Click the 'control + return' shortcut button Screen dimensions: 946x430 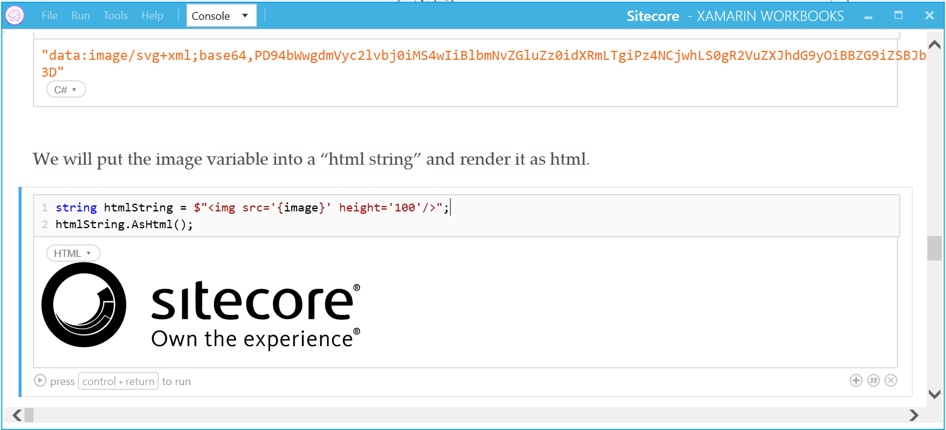[x=118, y=381]
